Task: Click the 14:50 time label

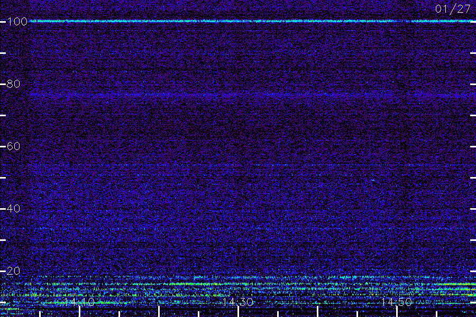Action: click(397, 302)
